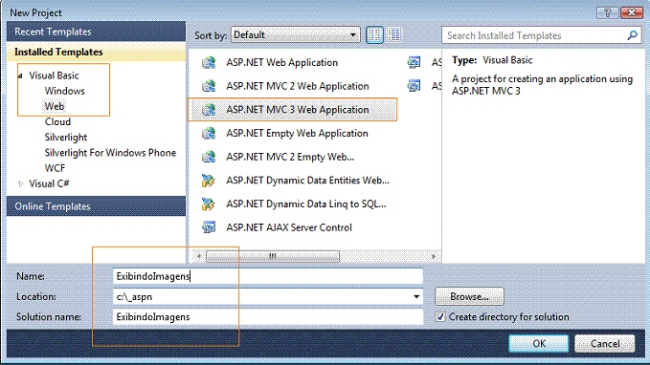This screenshot has height=365, width=650.
Task: Pick the ASP.NET Empty Web Application icon
Action: [x=209, y=133]
